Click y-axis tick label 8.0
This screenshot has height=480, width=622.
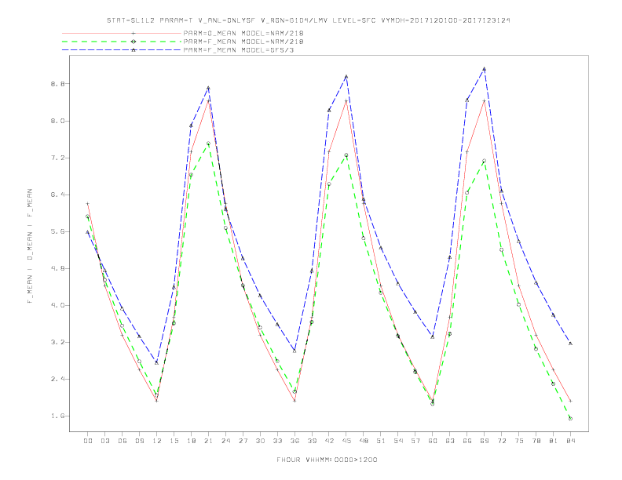[57, 121]
